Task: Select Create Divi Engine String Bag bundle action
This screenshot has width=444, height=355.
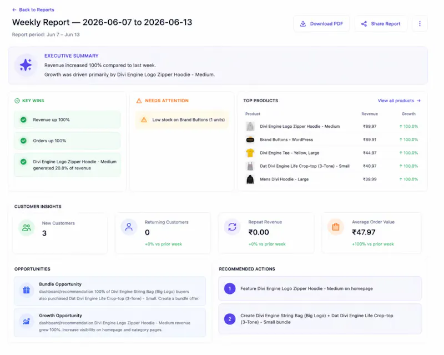Action: [320, 319]
